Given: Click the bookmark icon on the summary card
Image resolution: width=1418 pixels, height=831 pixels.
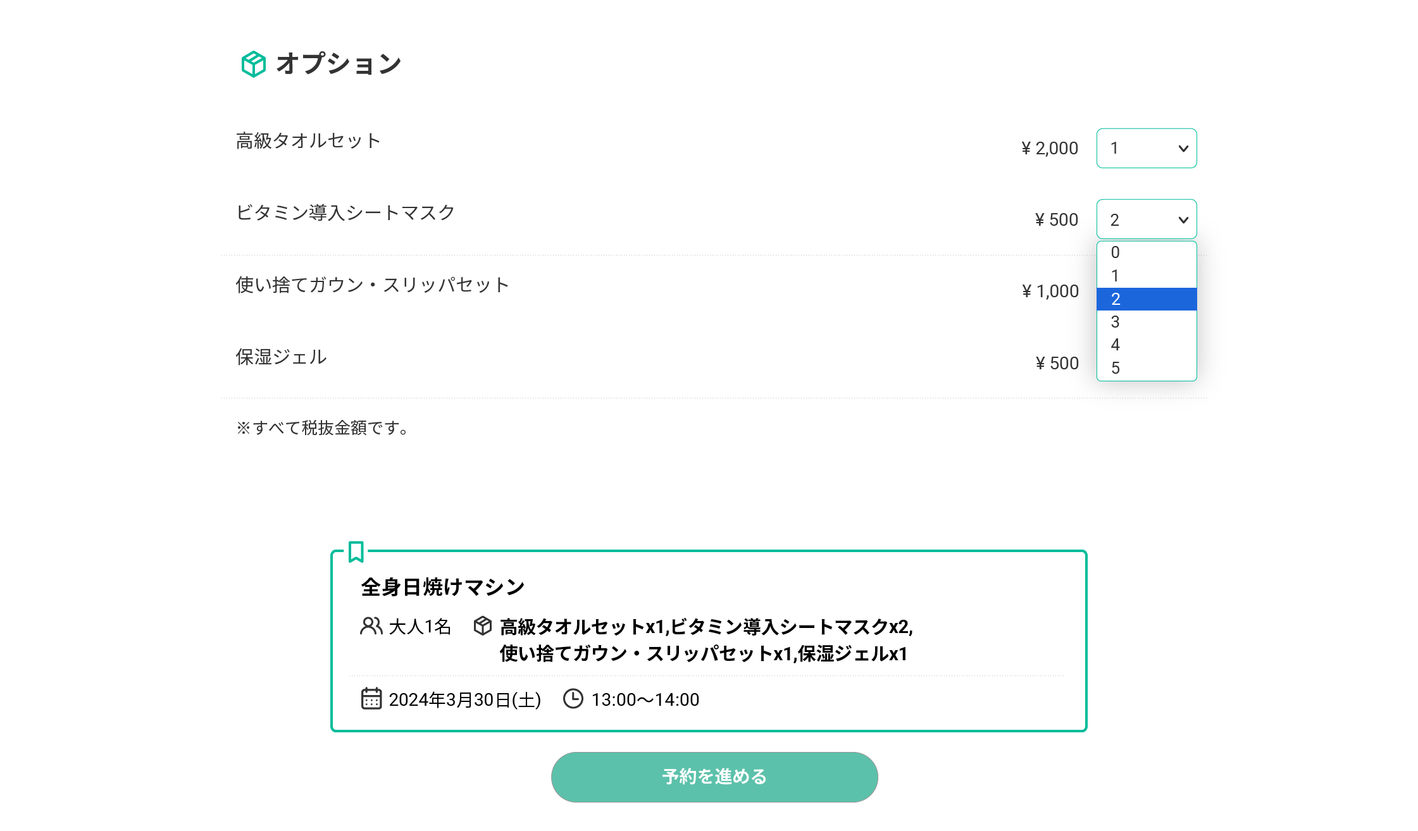Looking at the screenshot, I should pos(356,551).
